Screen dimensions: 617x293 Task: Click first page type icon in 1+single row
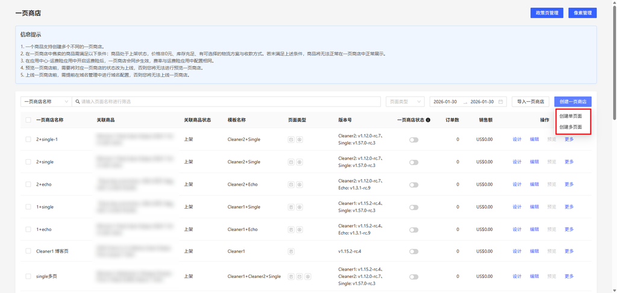pos(292,207)
